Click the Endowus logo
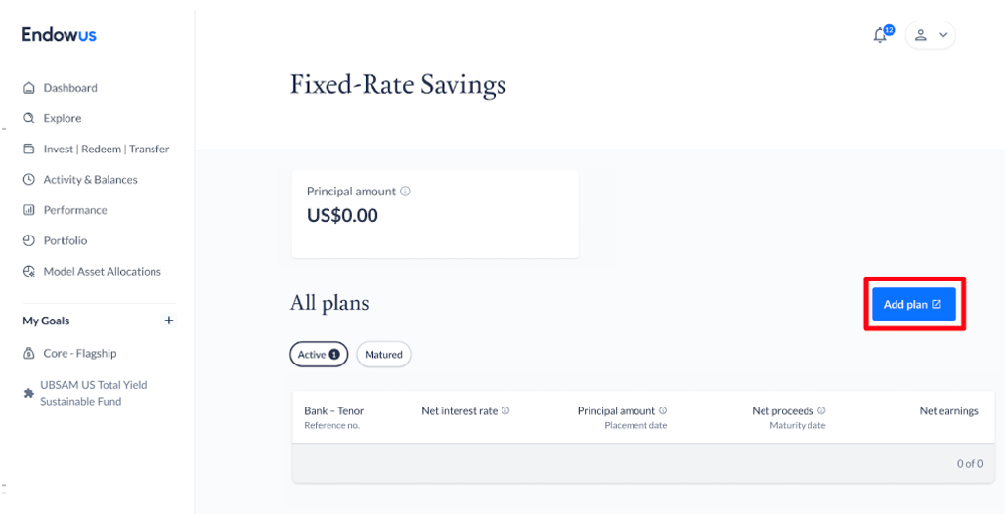The image size is (1005, 514). [x=60, y=35]
